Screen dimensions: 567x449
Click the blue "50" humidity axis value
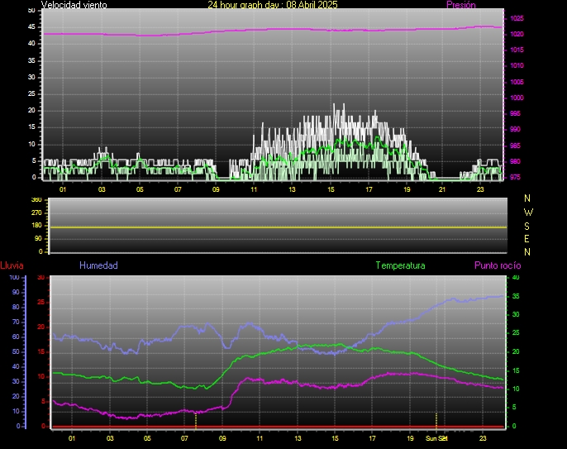tap(16, 351)
